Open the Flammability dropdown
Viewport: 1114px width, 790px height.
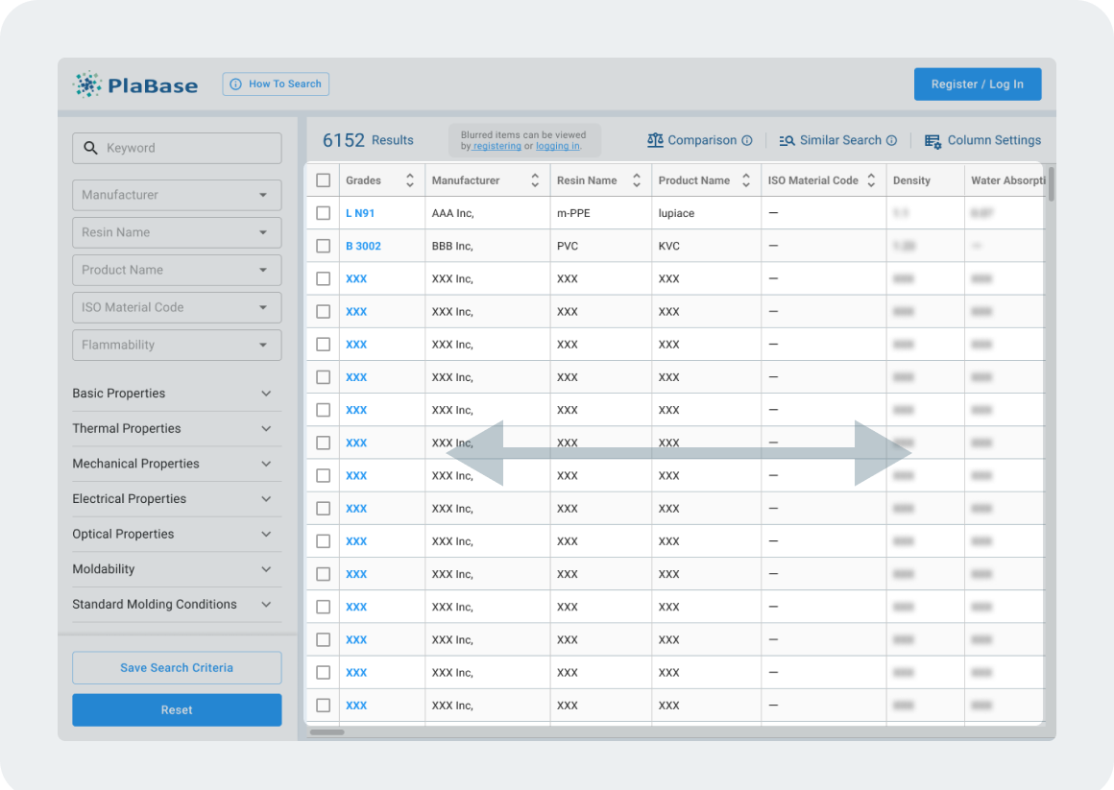[177, 345]
